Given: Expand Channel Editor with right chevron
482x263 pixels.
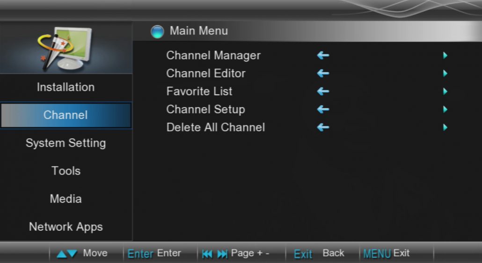Looking at the screenshot, I should pyautogui.click(x=445, y=73).
